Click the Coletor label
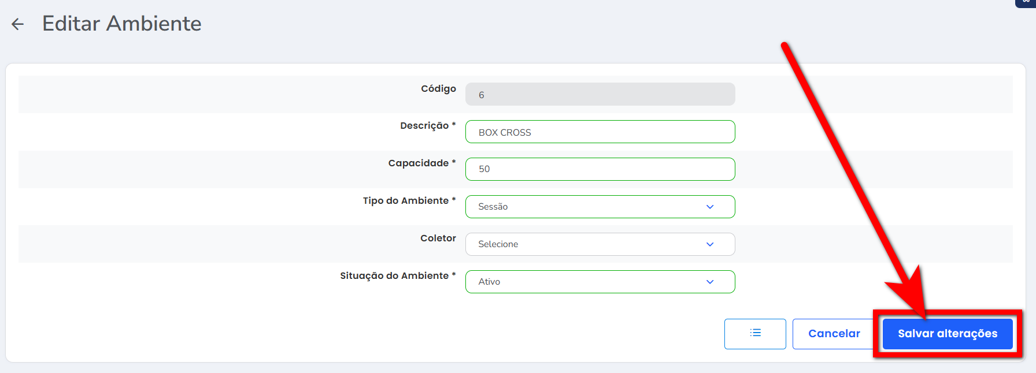Image resolution: width=1036 pixels, height=373 pixels. tap(438, 238)
